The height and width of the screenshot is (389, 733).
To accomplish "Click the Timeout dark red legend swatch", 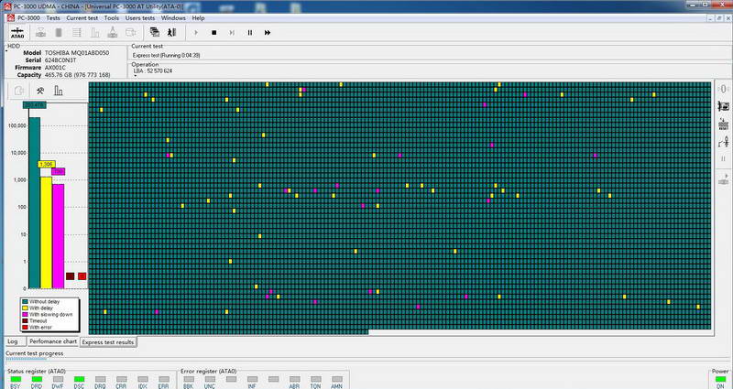I will [x=25, y=321].
